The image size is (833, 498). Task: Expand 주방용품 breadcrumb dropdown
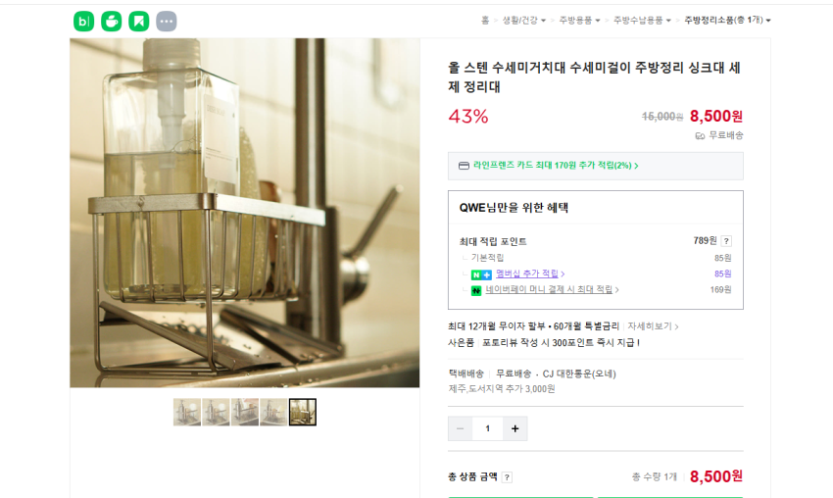[x=579, y=21]
